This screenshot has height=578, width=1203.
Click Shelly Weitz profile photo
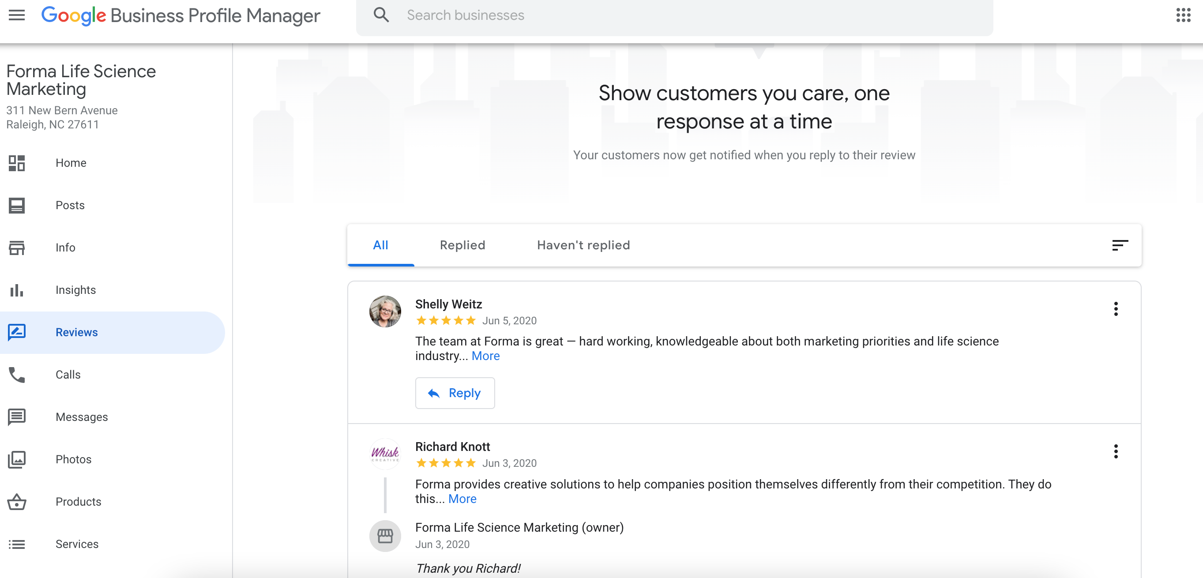385,311
